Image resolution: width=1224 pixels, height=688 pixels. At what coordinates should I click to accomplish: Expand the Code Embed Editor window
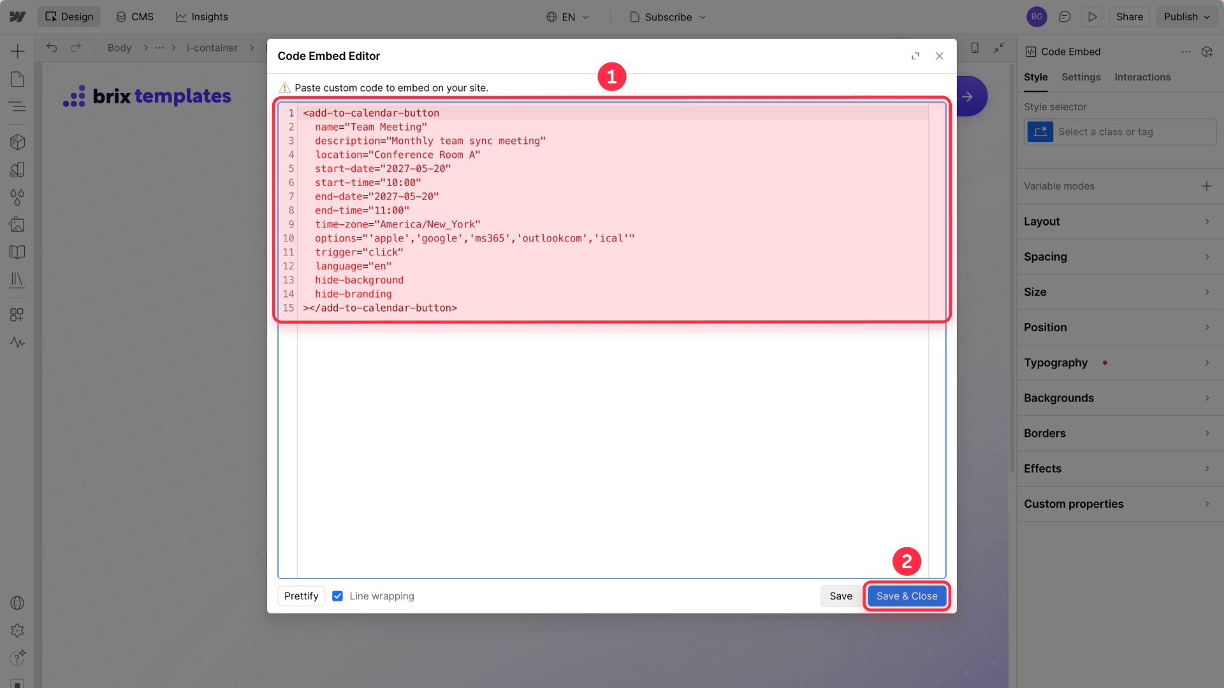point(915,56)
